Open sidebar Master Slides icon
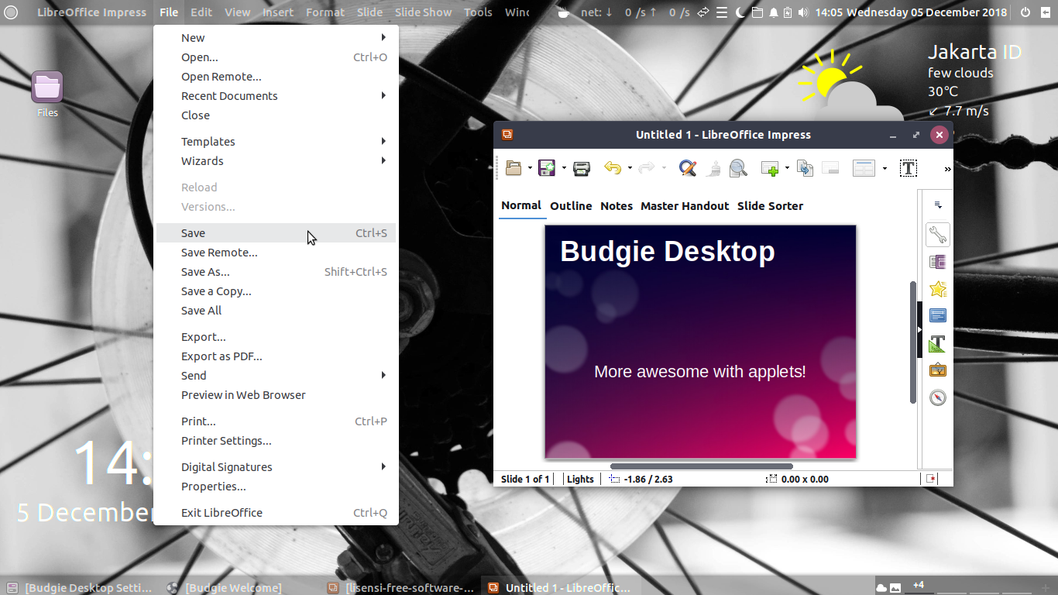 pos(938,316)
